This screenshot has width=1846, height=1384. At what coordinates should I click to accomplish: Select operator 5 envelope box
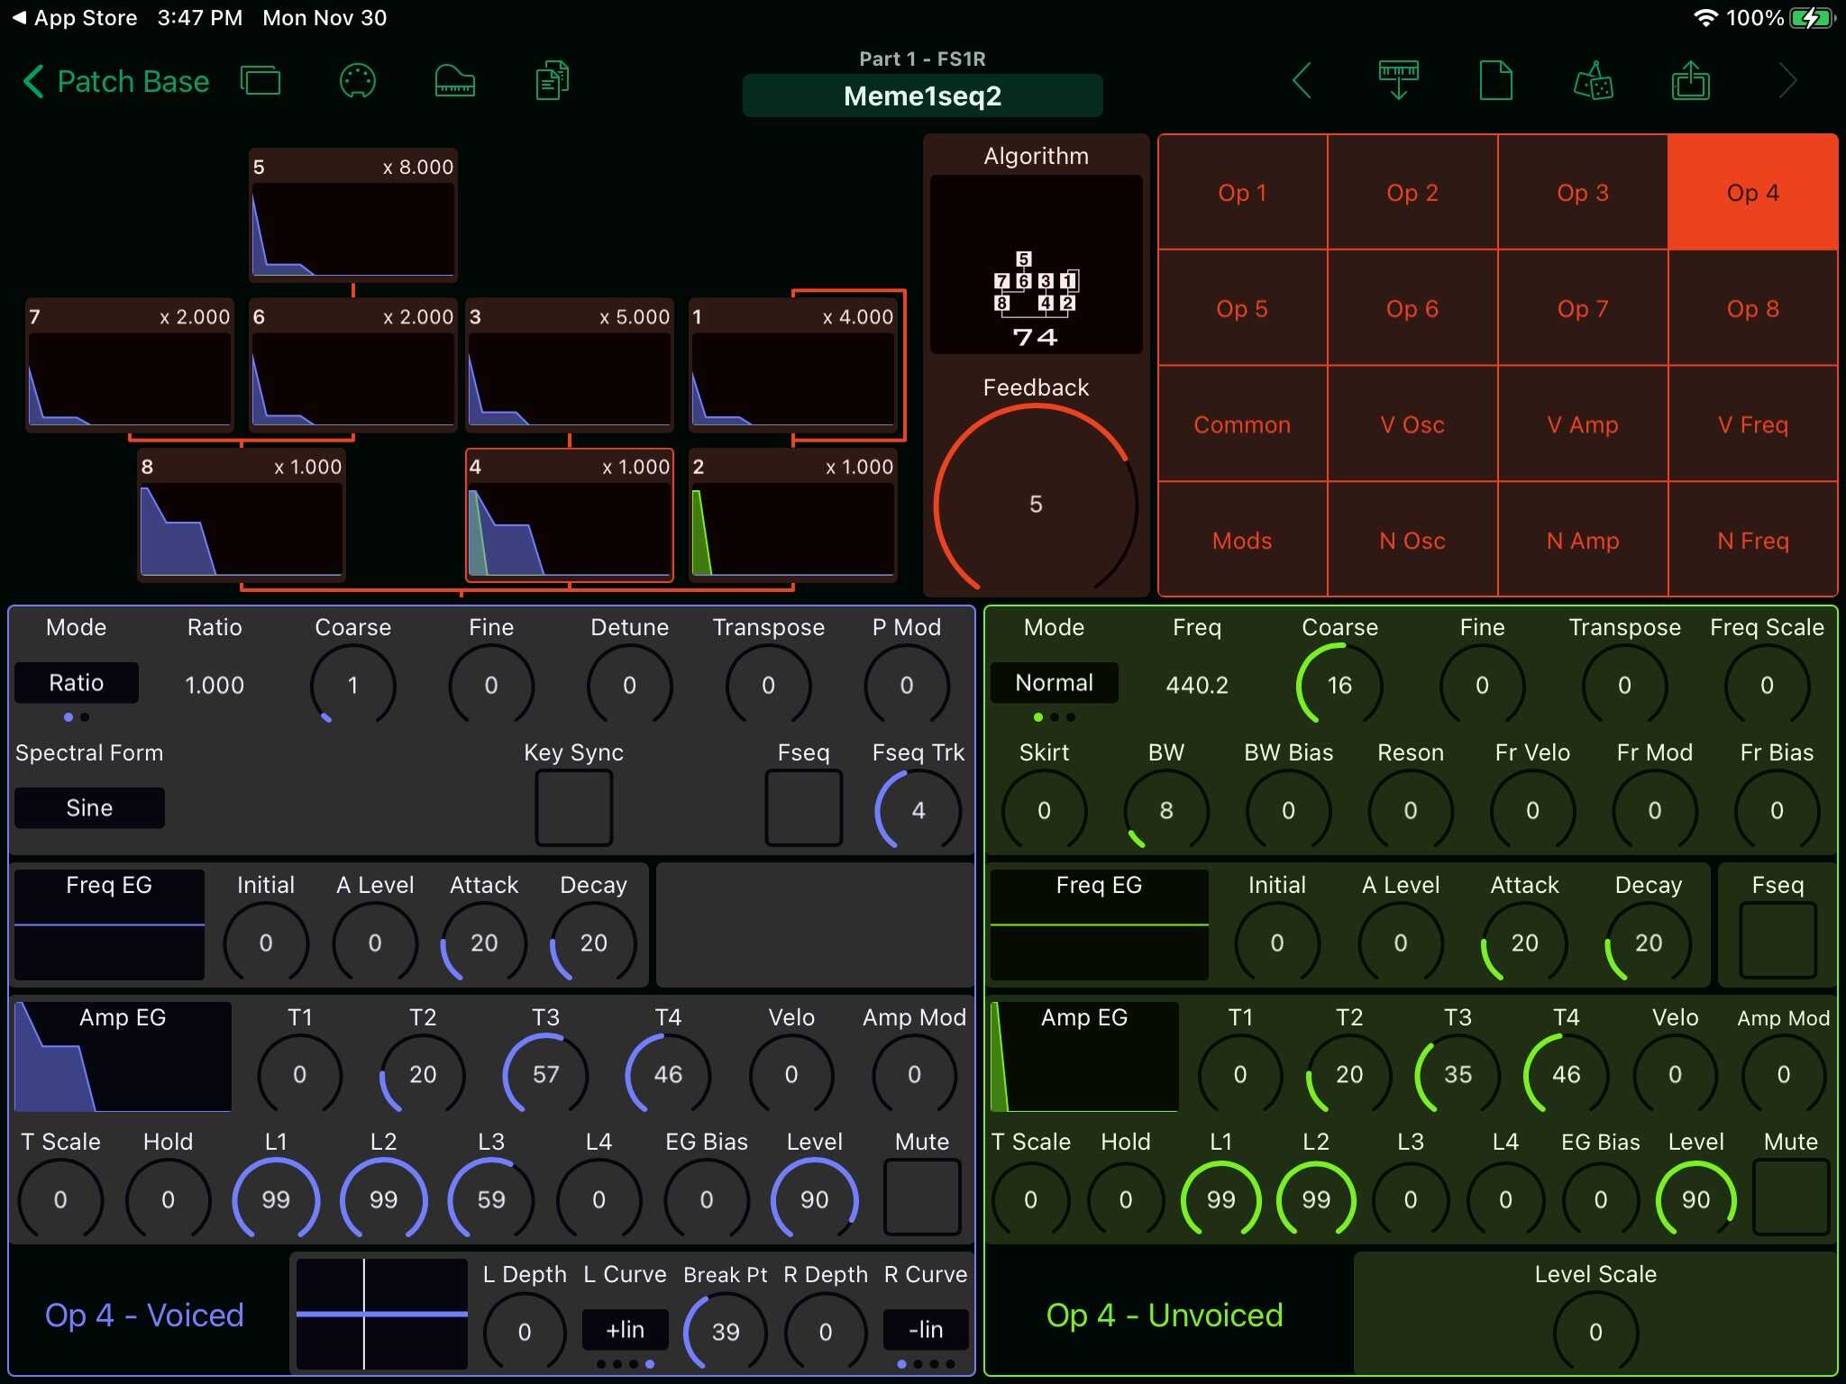353,215
